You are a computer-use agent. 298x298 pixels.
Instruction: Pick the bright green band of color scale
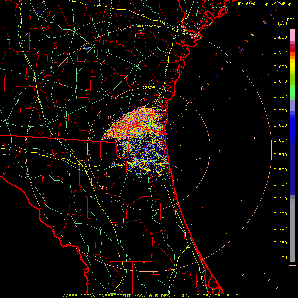pyautogui.click(x=292, y=90)
